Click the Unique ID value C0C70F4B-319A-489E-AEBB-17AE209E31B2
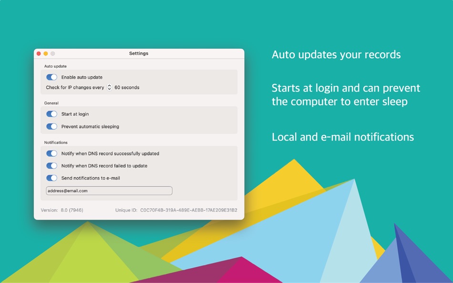 [x=189, y=210]
